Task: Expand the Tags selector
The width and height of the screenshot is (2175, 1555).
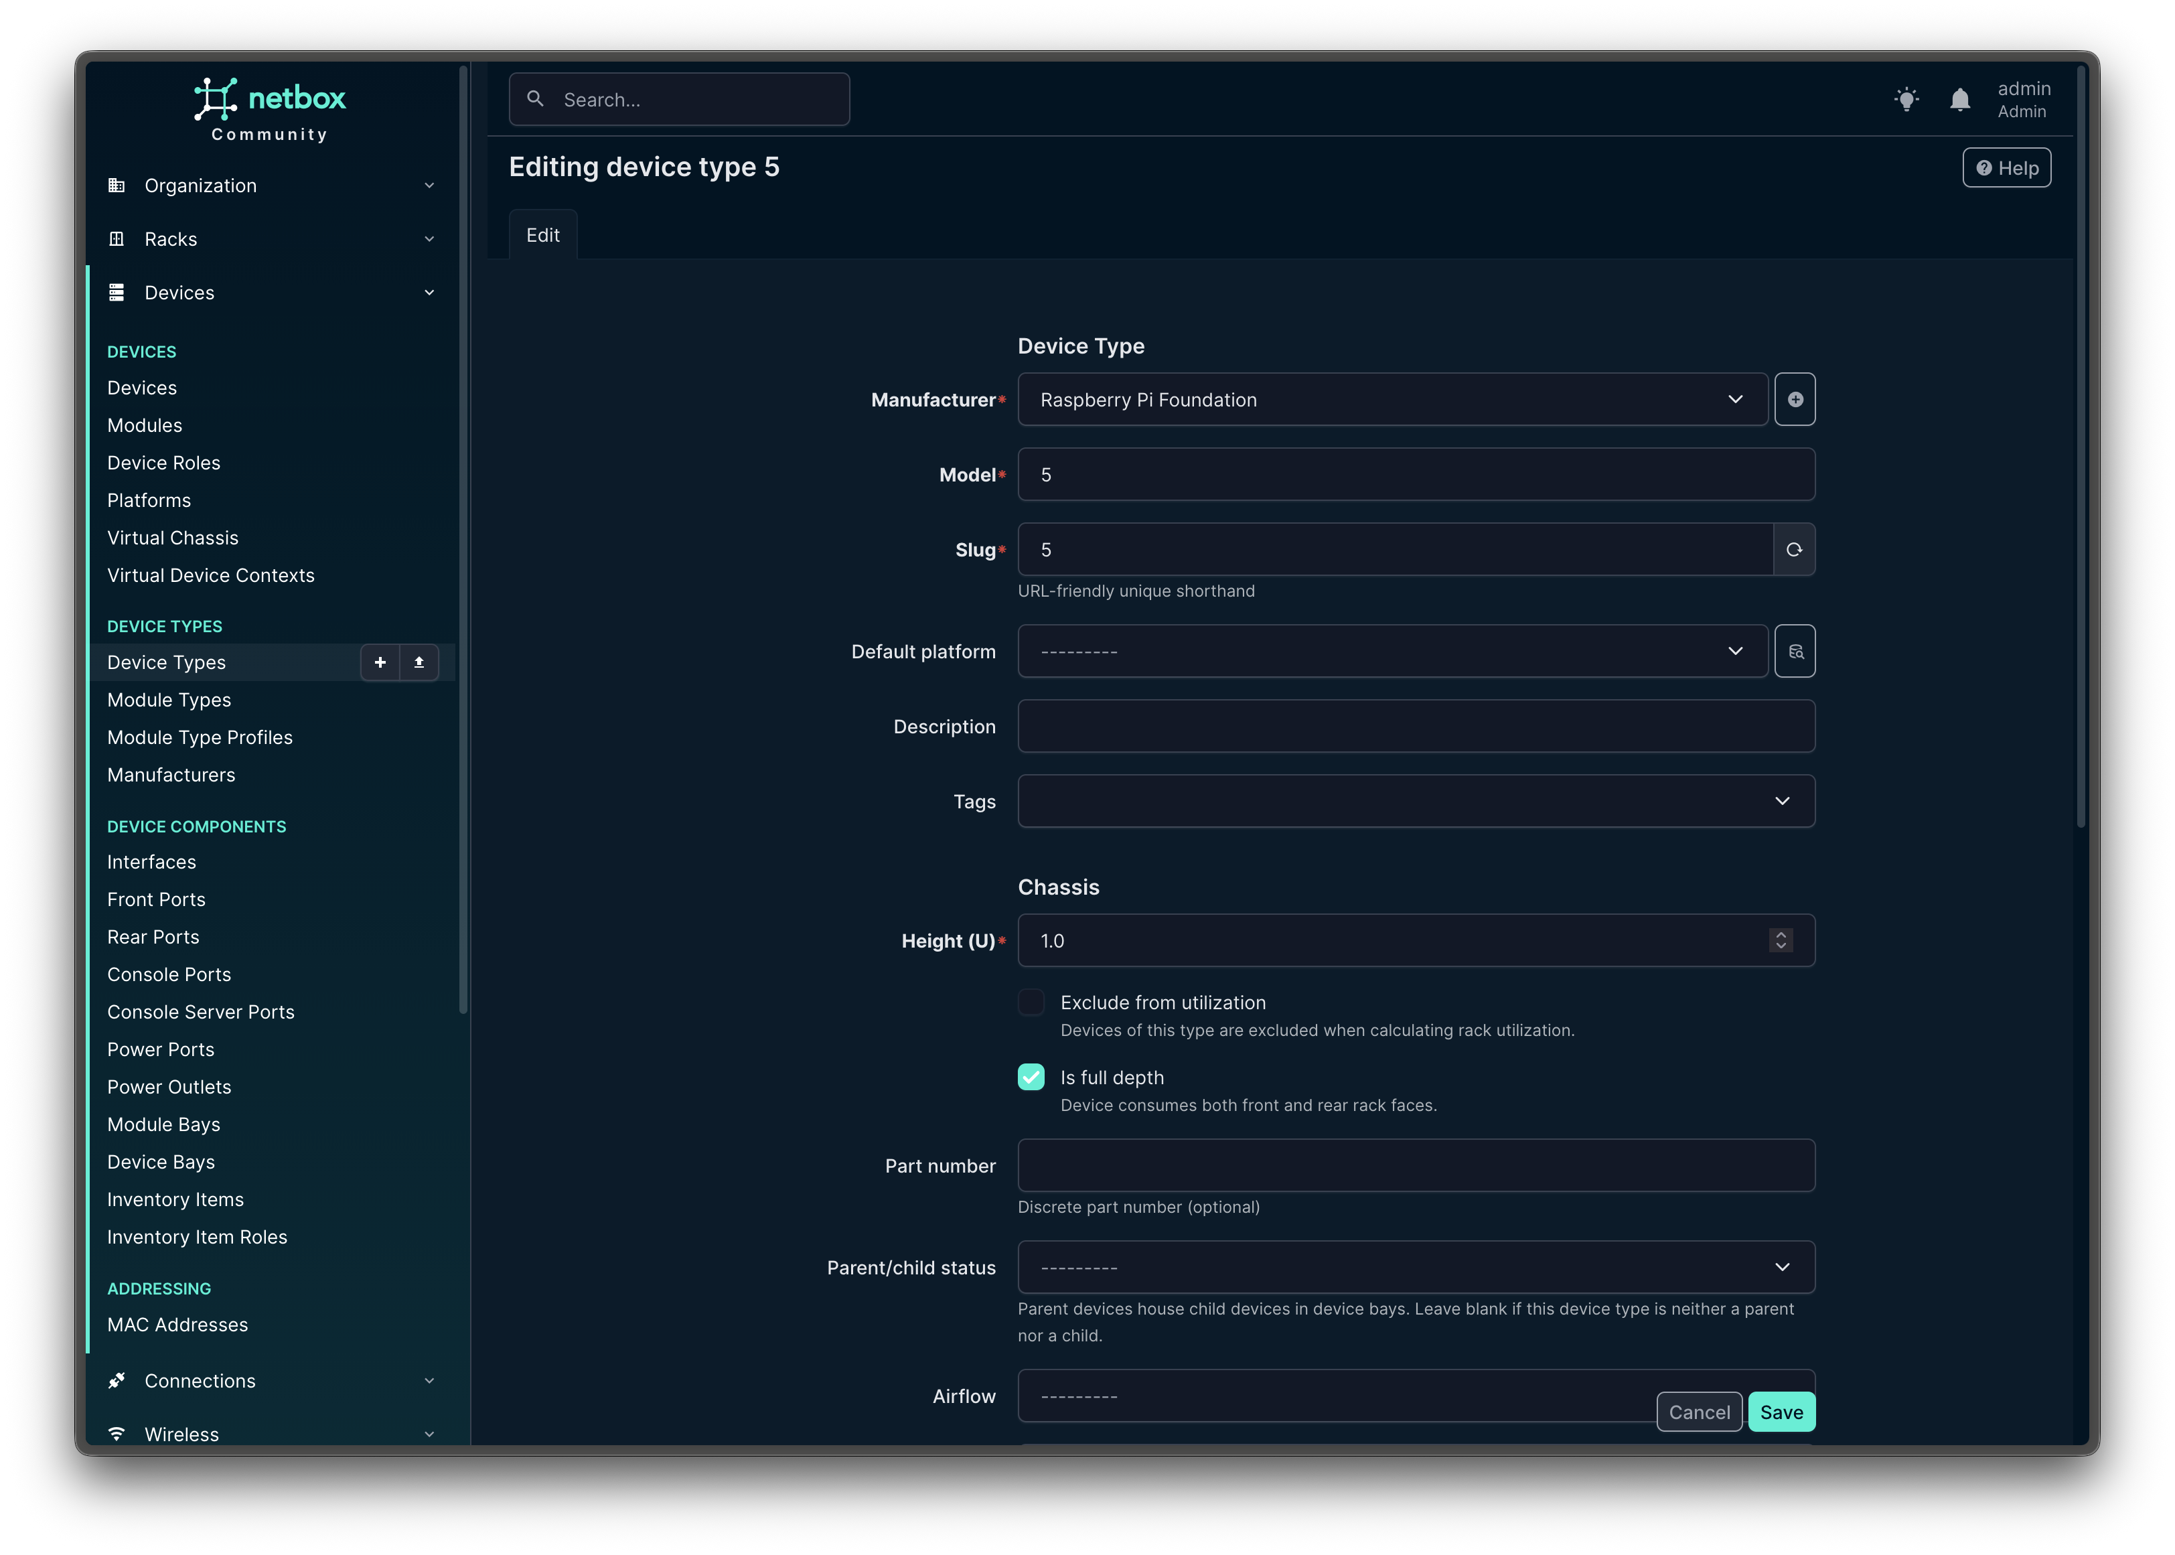Action: click(x=1415, y=802)
